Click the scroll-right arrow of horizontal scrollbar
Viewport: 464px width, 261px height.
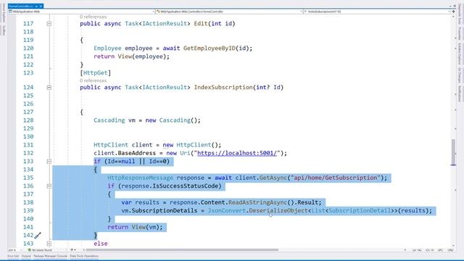pyautogui.click(x=405, y=250)
